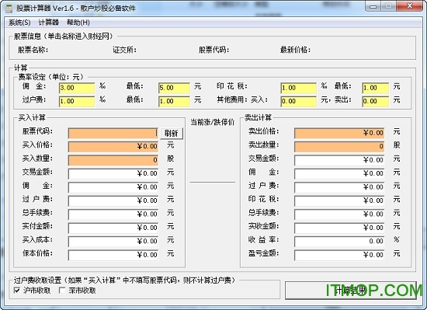Open the 系统(S) menu
427x310 pixels.
point(19,23)
